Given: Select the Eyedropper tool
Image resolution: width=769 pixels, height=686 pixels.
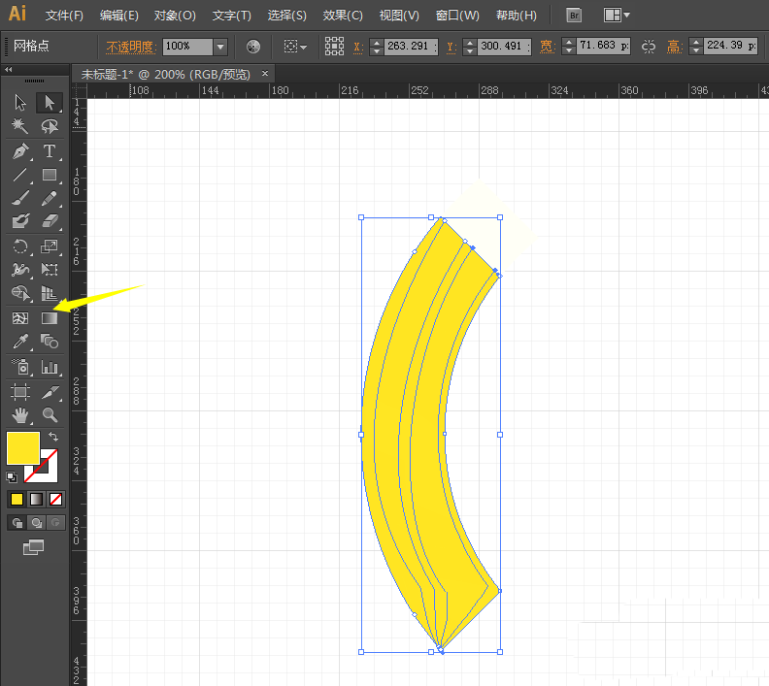Looking at the screenshot, I should 20,342.
